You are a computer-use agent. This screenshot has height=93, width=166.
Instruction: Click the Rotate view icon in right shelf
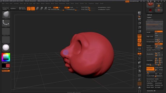click(140, 71)
